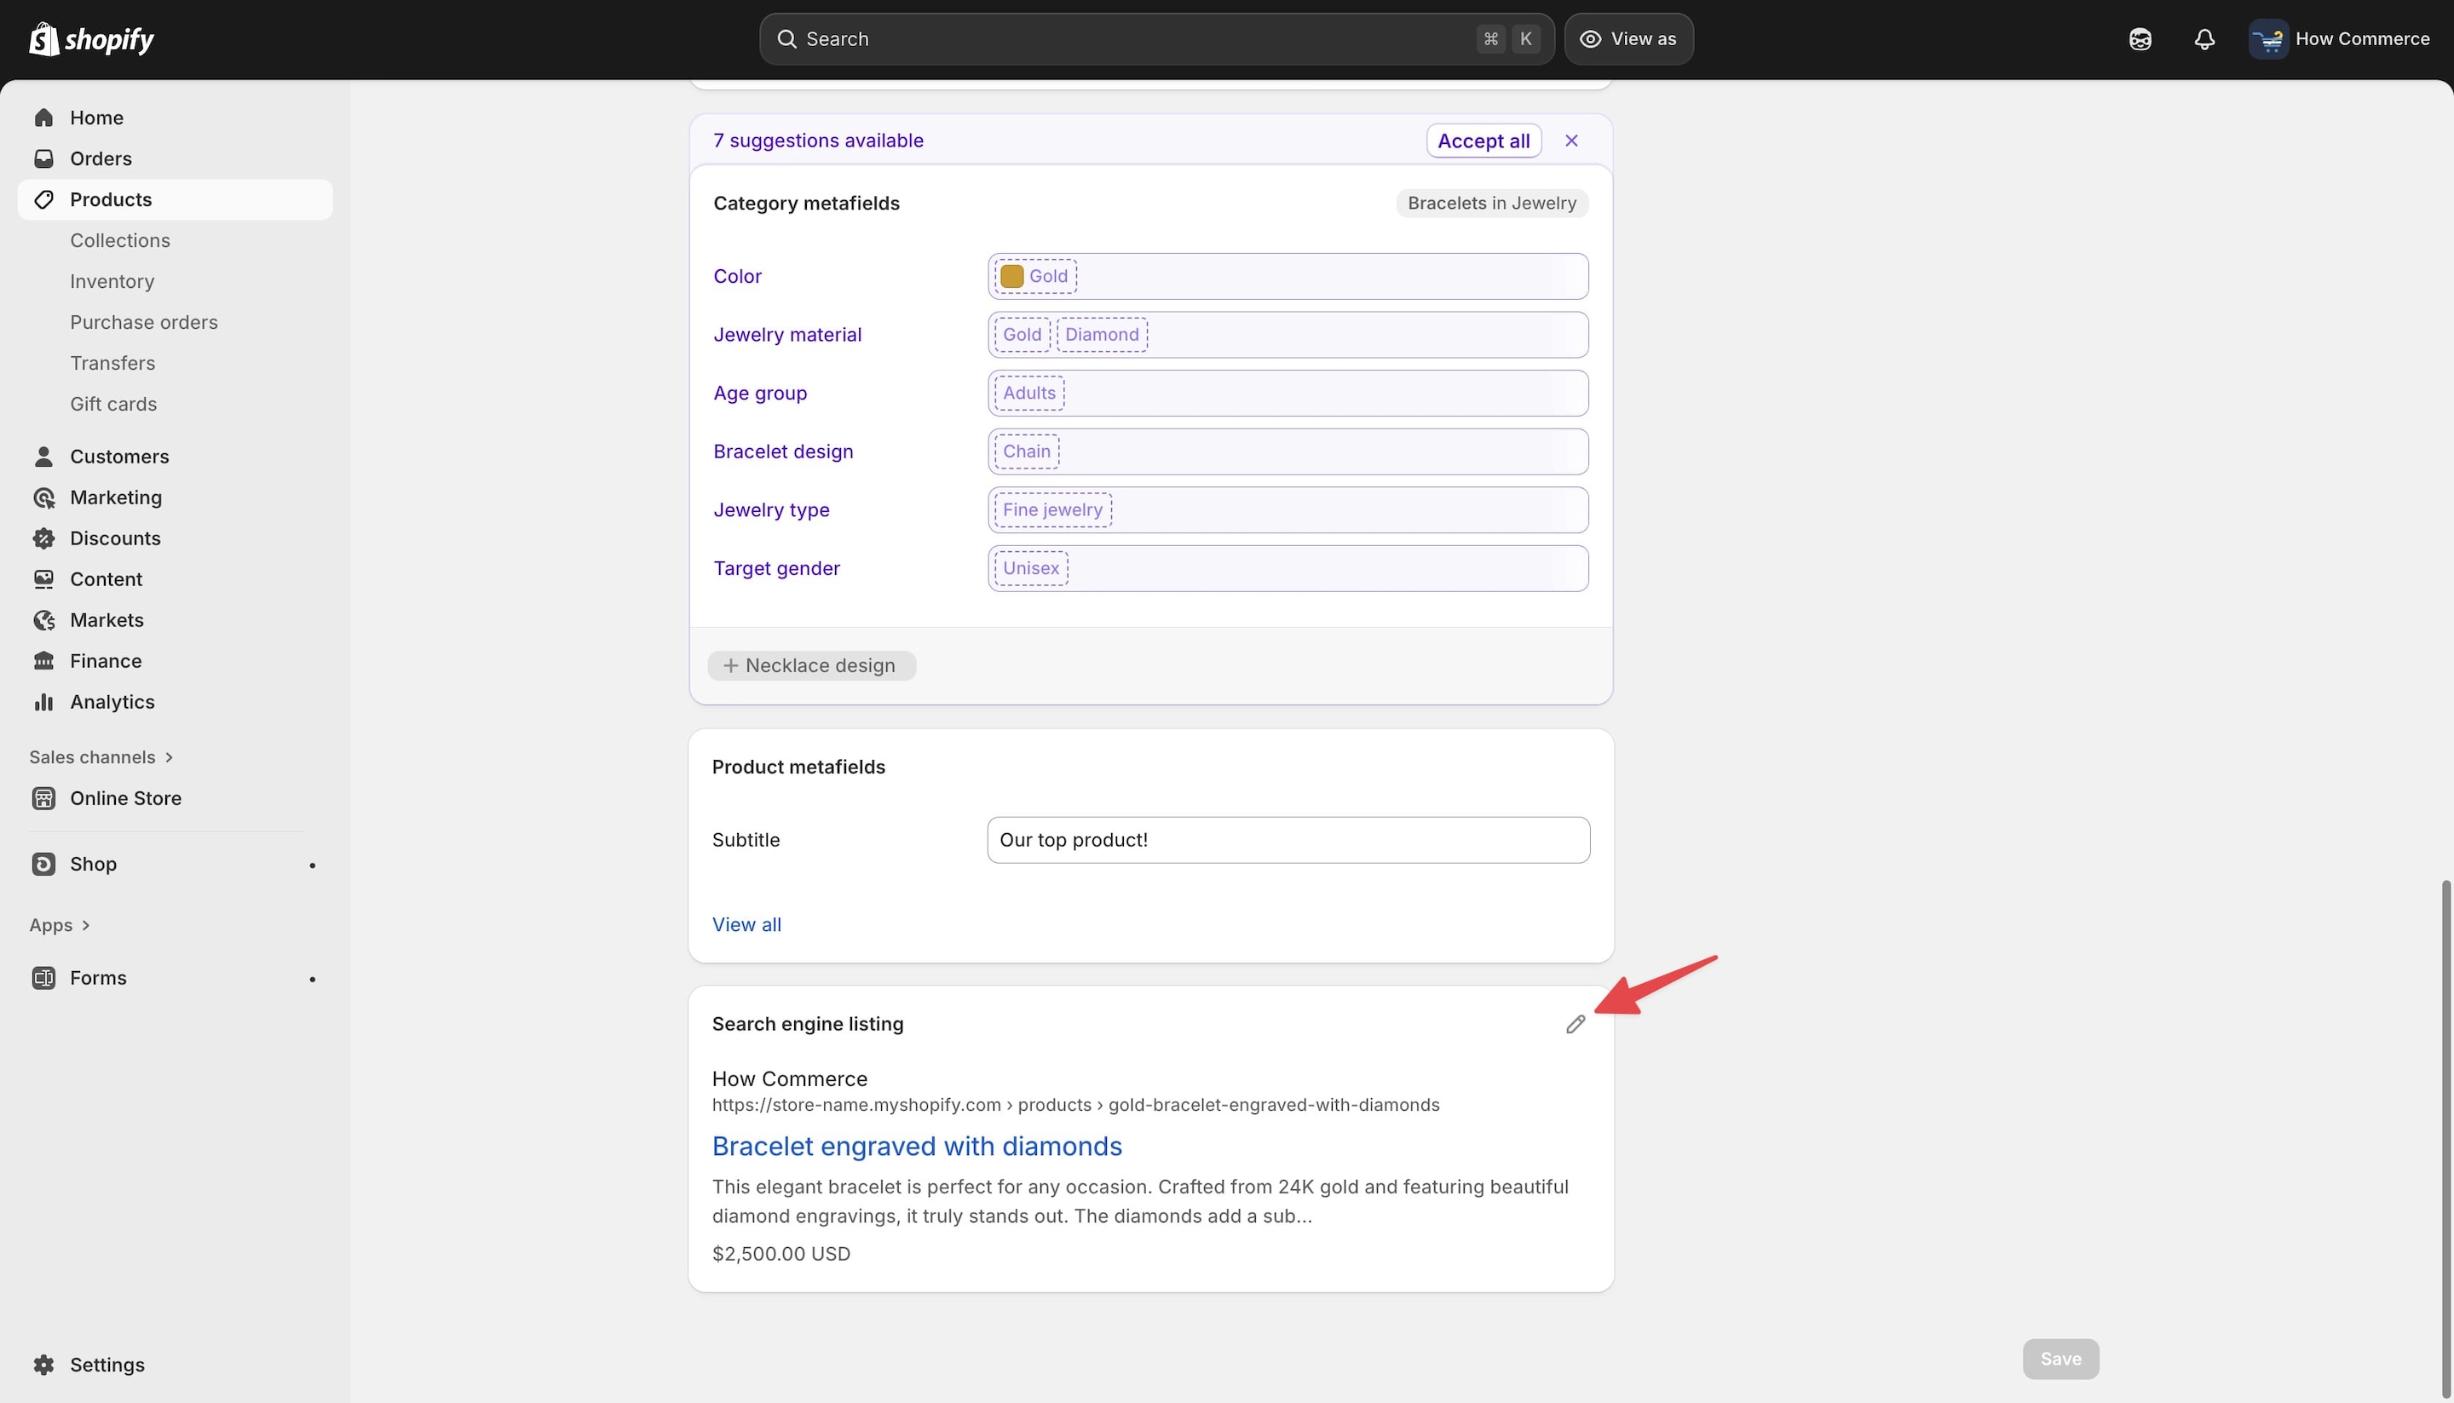Open the notifications bell
The image size is (2454, 1403).
[x=2204, y=39]
